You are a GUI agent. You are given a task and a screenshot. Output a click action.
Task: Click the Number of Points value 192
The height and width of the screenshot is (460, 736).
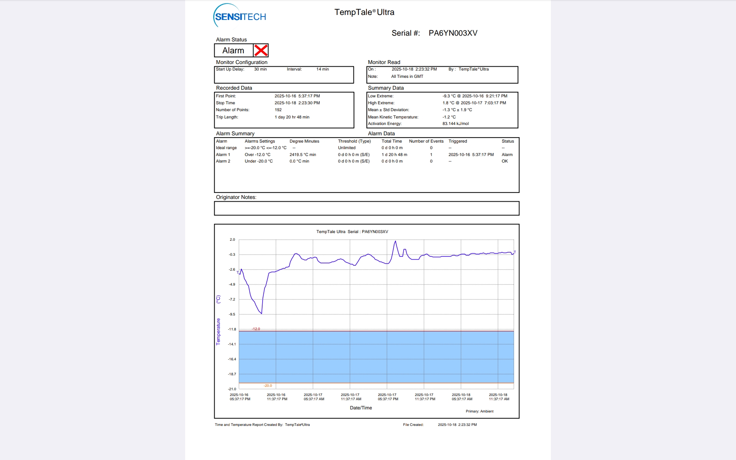click(x=278, y=110)
